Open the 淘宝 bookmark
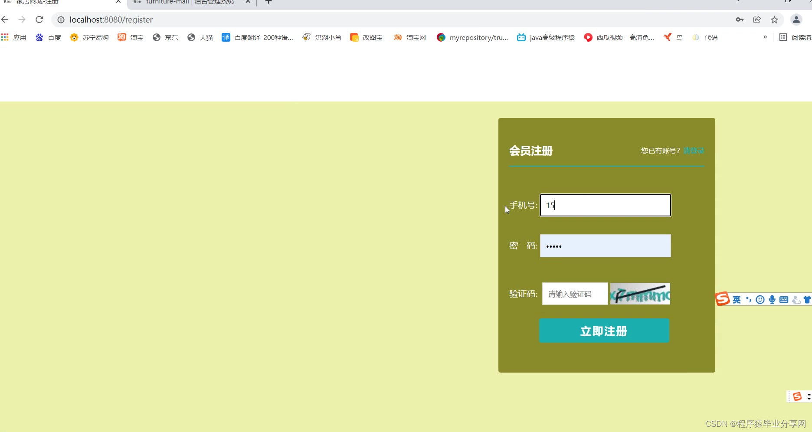 pos(131,37)
